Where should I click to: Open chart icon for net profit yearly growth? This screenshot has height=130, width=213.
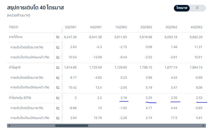(58, 87)
